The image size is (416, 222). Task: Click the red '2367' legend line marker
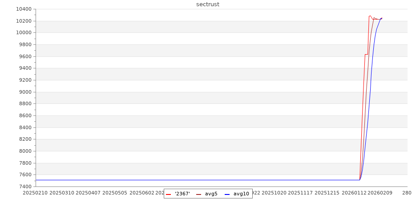169,194
